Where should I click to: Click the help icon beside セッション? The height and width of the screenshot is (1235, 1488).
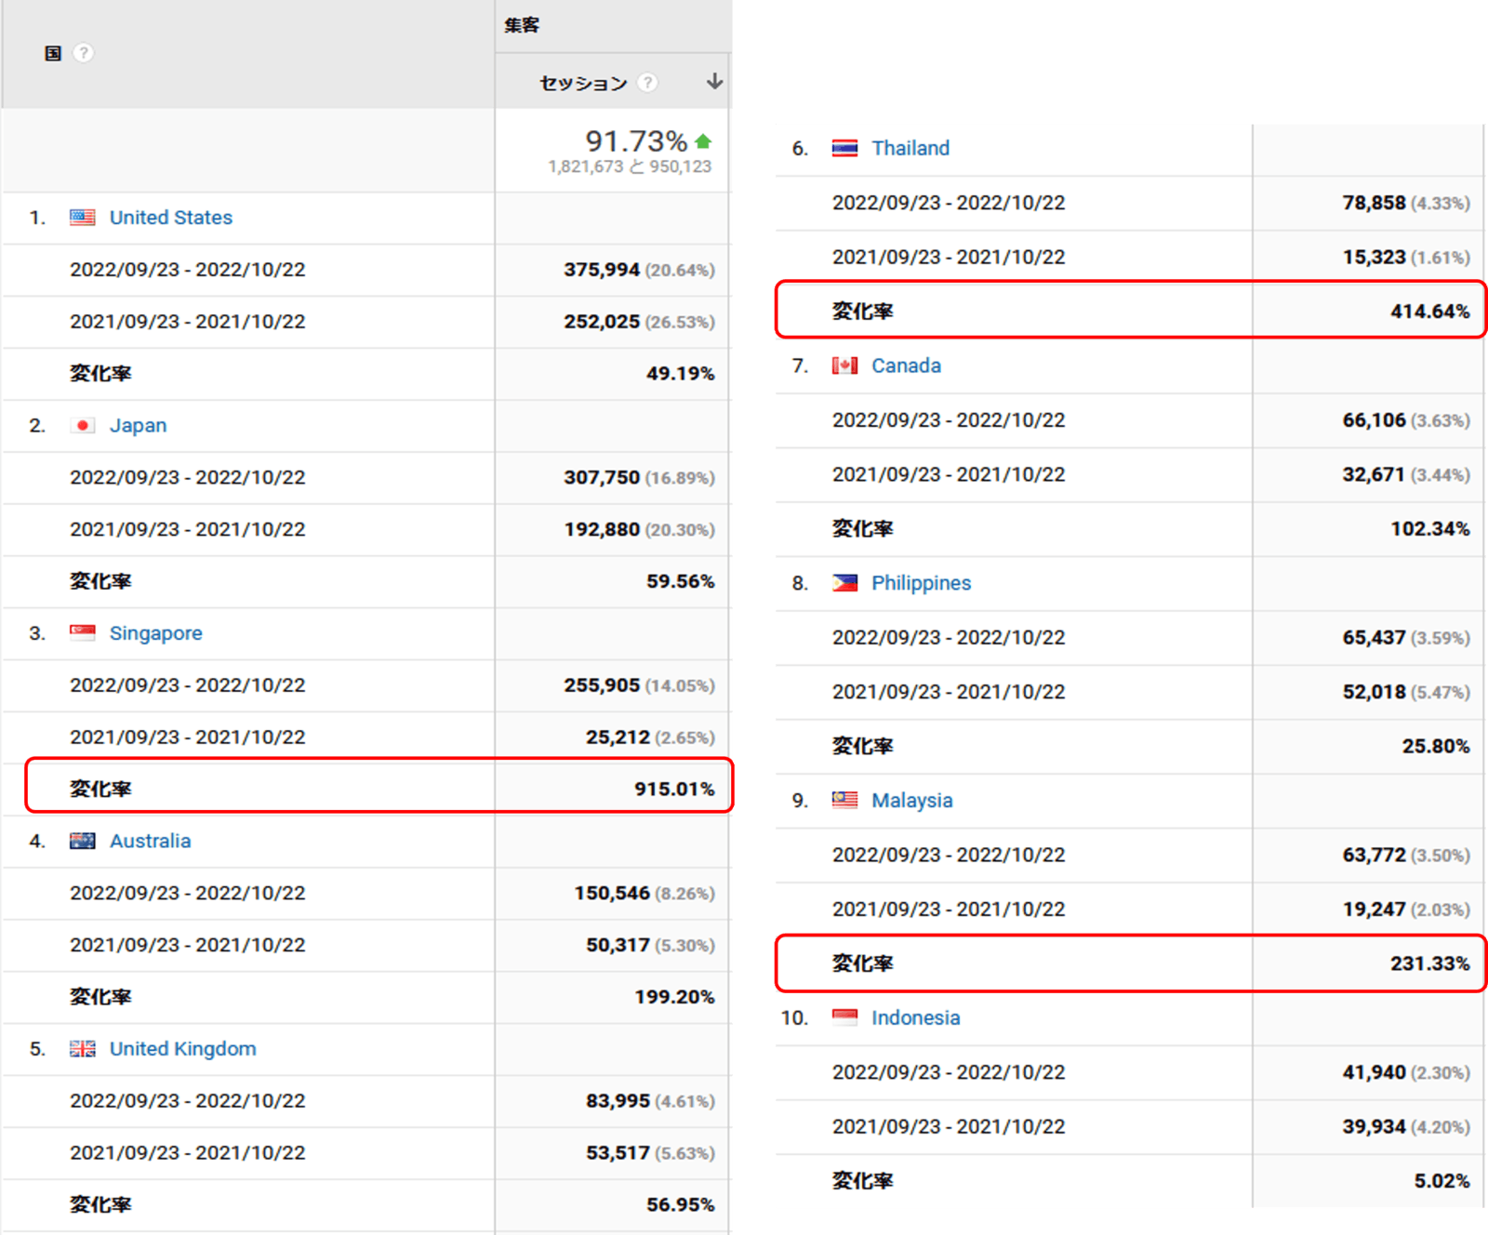(x=648, y=83)
